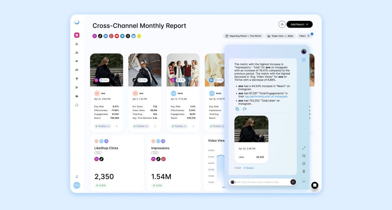
Task: Open Graph View by Week dropdown
Action: 280,36
